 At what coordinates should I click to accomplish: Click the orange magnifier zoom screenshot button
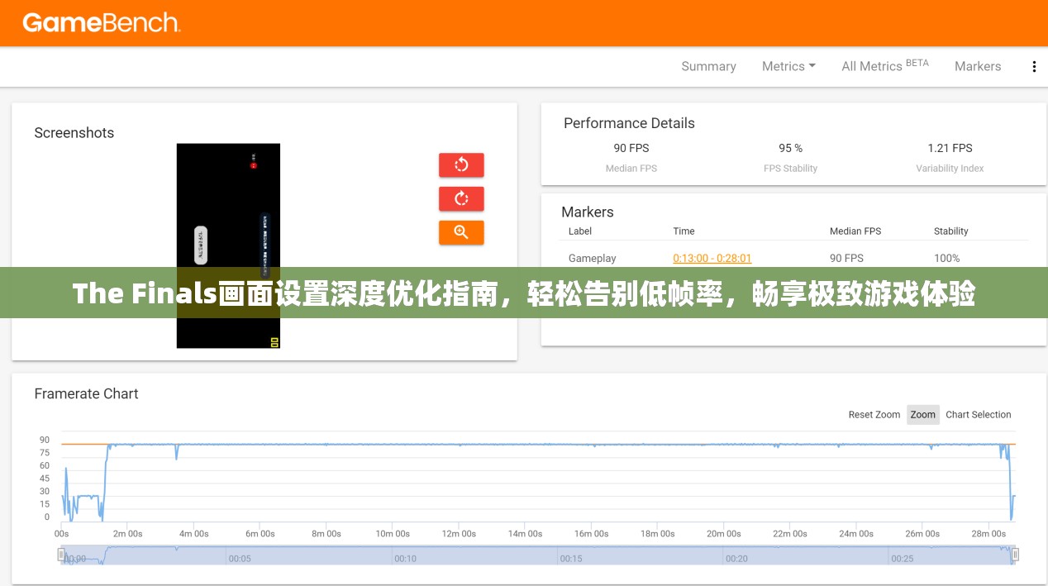pos(461,232)
